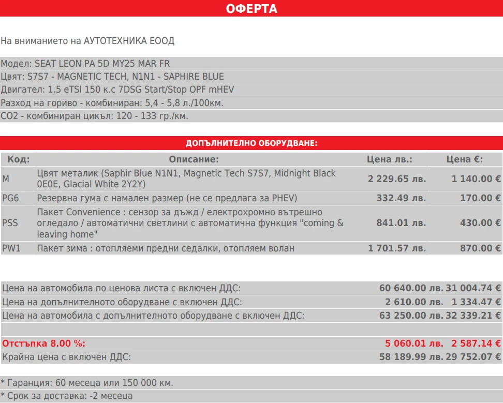Click the CO2 row '120 - 133 гр./км.'

(251, 116)
